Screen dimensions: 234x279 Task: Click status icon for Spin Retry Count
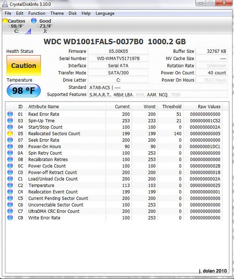point(10,153)
